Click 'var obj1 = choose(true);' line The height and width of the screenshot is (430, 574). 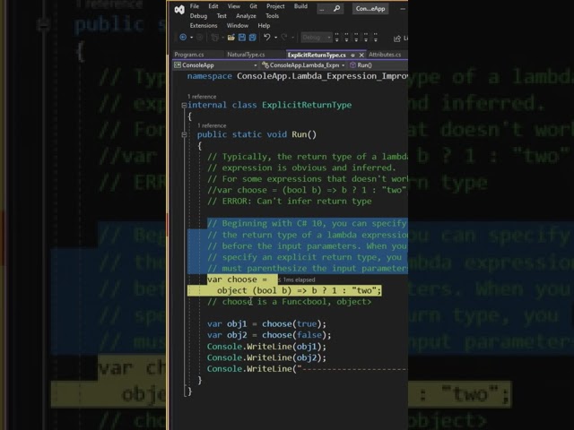tap(266, 324)
